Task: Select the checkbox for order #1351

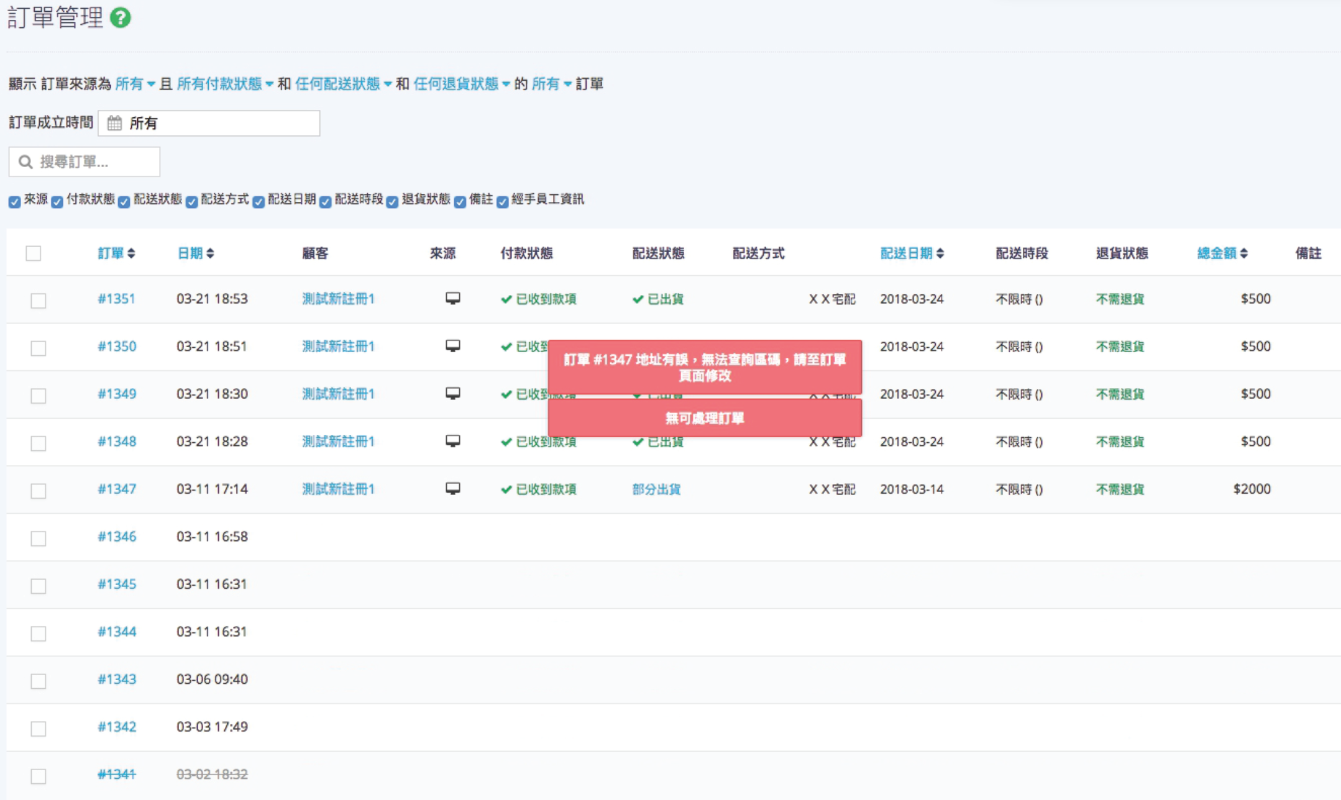Action: pos(39,301)
